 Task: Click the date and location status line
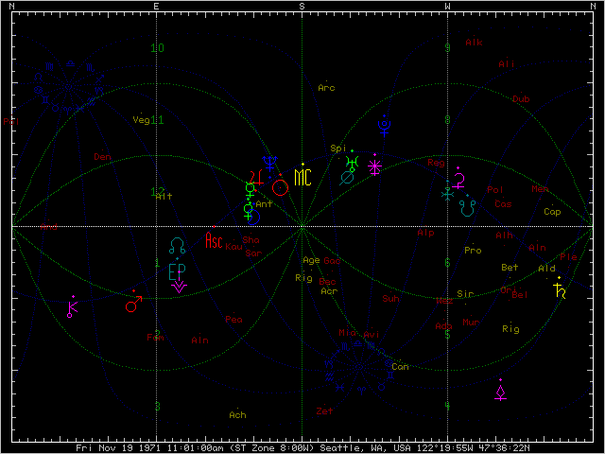tap(302, 448)
